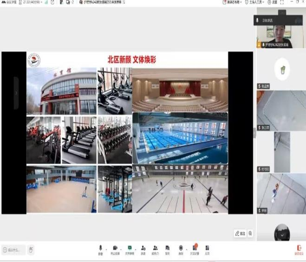Collapse the participant video sidebar handle
The image size is (306, 262).
point(254,132)
